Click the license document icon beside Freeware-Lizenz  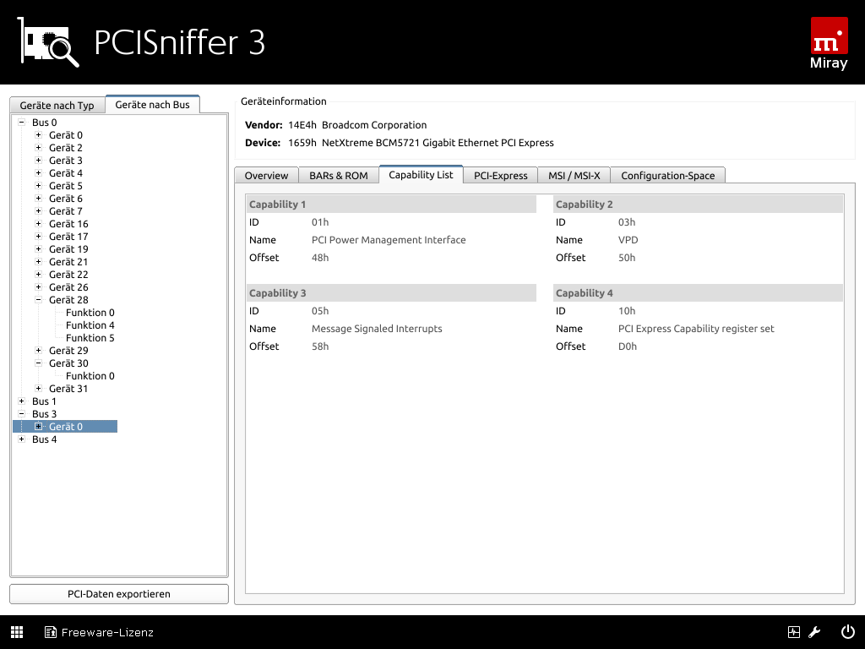(x=51, y=632)
